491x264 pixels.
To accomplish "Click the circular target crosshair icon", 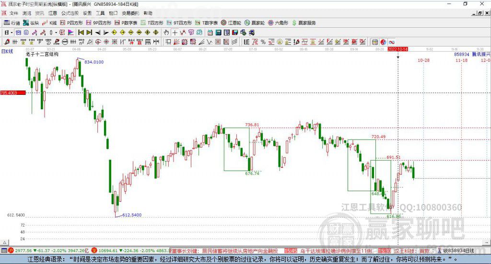I will 98,42.
